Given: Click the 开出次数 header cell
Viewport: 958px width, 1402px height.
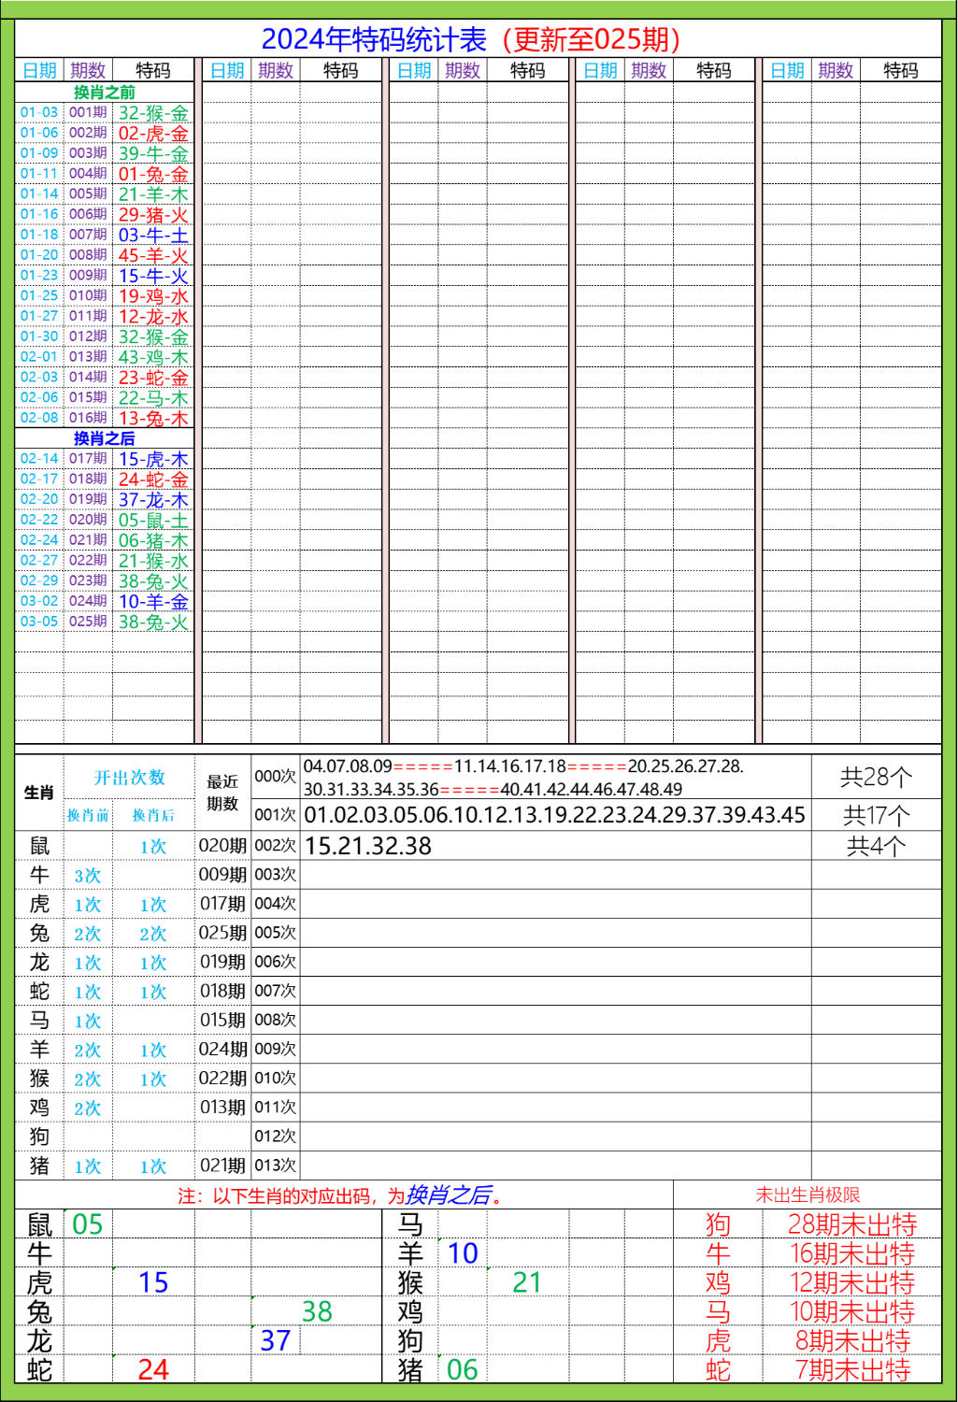Looking at the screenshot, I should 126,779.
